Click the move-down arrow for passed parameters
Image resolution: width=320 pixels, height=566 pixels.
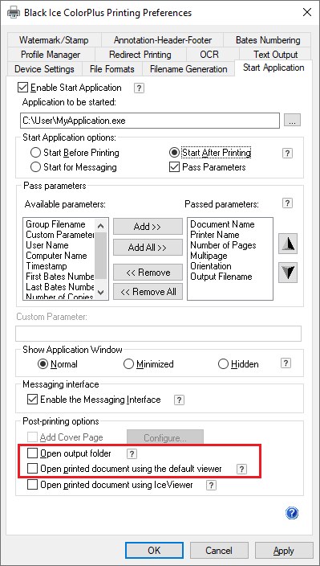pyautogui.click(x=288, y=273)
